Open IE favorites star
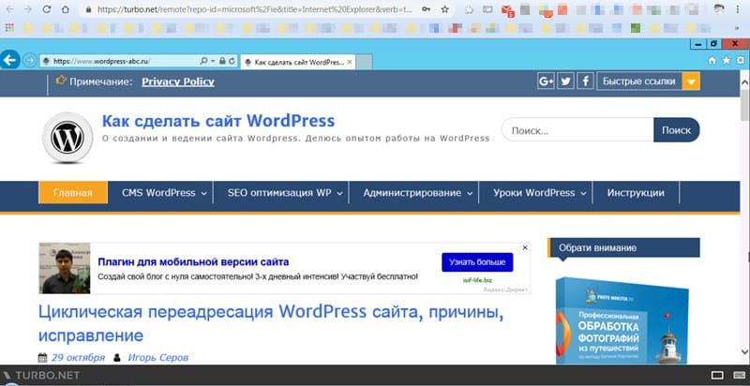The image size is (750, 386). click(726, 61)
